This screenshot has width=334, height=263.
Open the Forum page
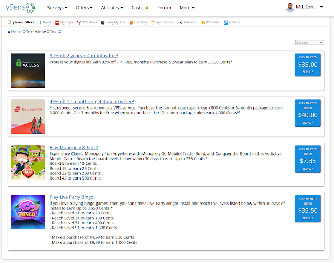(164, 8)
